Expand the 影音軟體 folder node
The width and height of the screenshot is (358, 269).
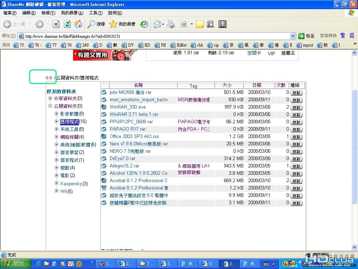(56, 113)
